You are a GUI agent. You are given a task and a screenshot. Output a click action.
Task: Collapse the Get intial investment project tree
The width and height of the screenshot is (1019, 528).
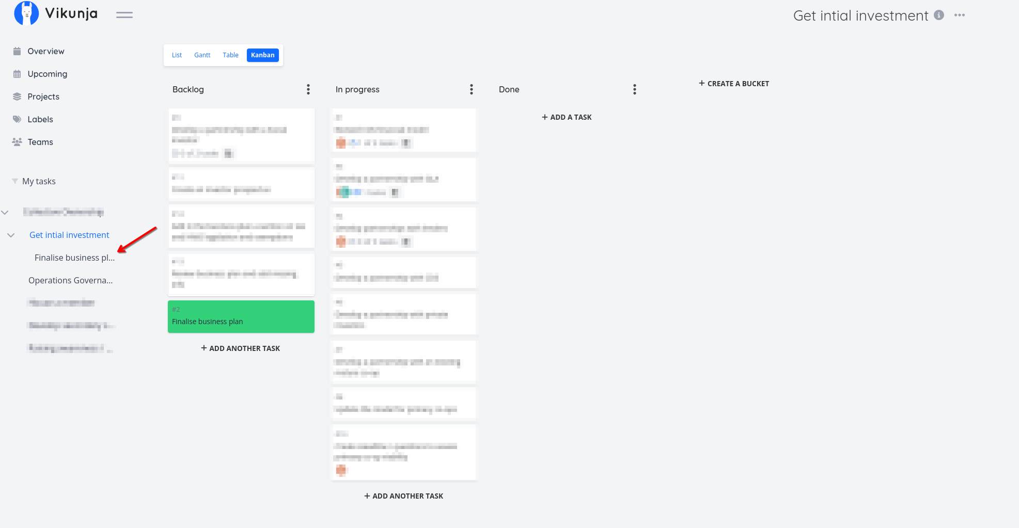point(11,235)
